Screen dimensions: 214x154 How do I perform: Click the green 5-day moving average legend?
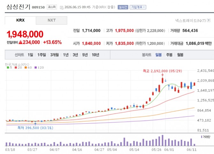pyautogui.click(x=9, y=67)
